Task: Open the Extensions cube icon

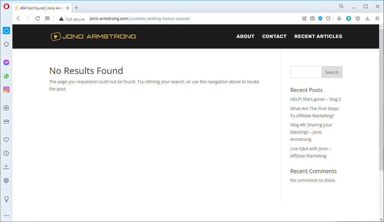Action: coord(358,18)
